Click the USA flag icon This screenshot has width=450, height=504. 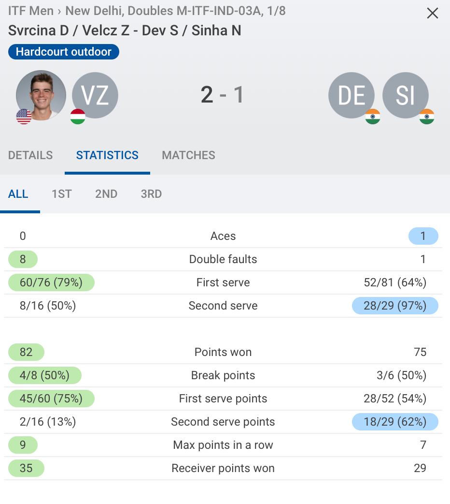24,117
